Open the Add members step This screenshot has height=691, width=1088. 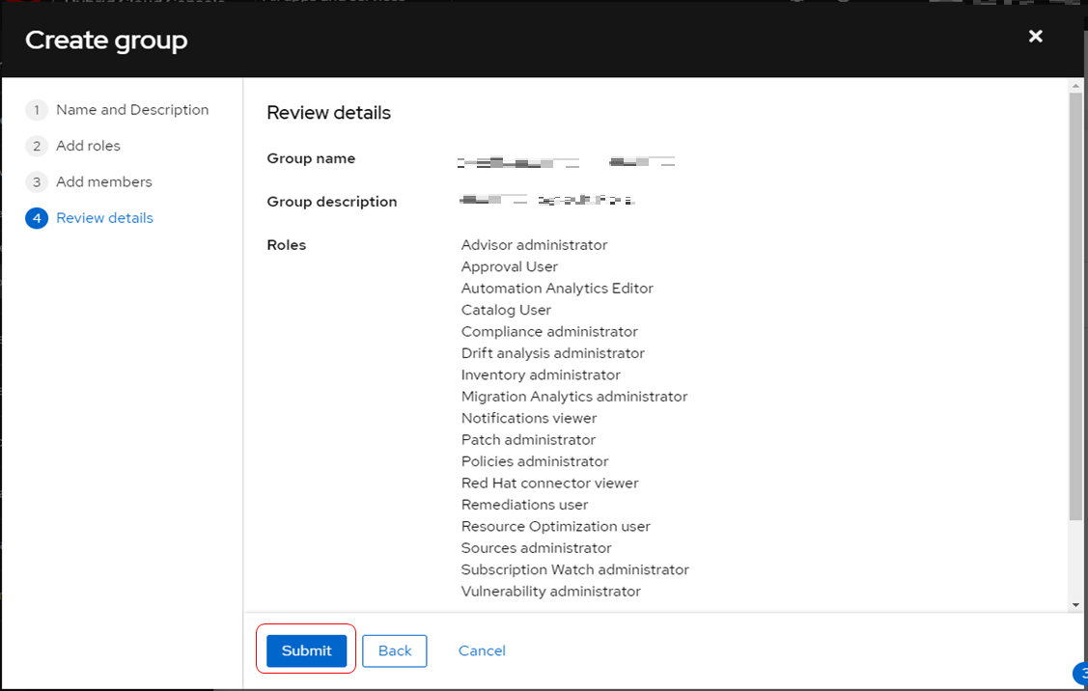pyautogui.click(x=104, y=181)
